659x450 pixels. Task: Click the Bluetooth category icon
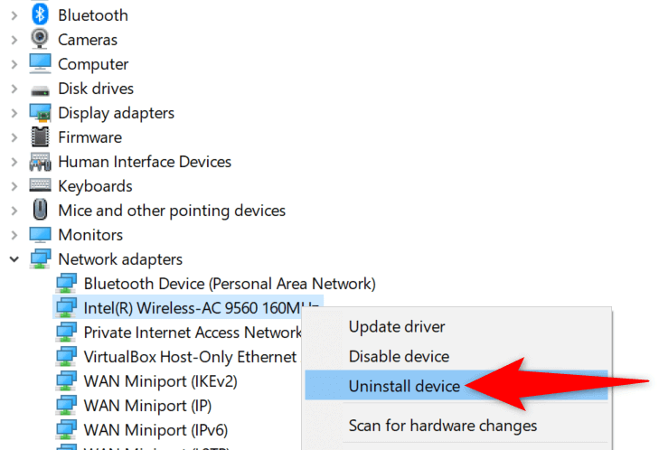coord(41,15)
